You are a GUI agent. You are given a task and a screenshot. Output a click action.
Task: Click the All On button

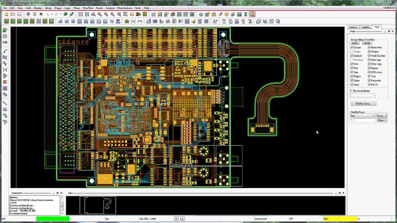tap(355, 43)
